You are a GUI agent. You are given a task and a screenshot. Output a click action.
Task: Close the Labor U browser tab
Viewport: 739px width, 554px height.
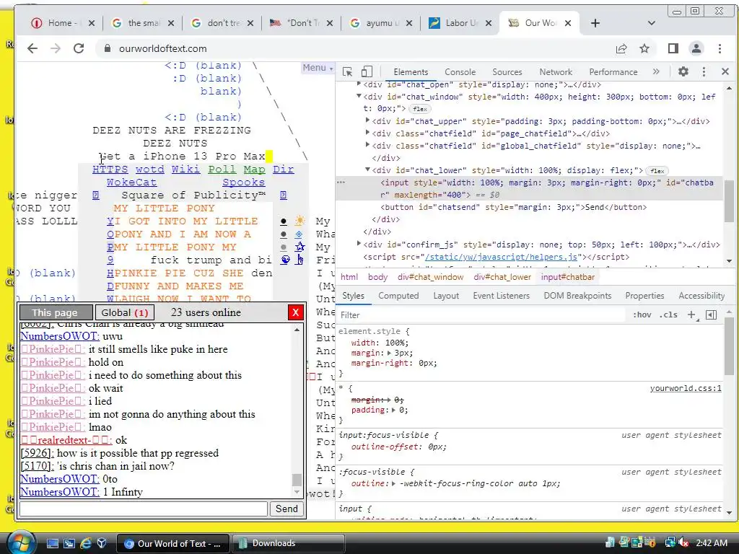coord(489,23)
